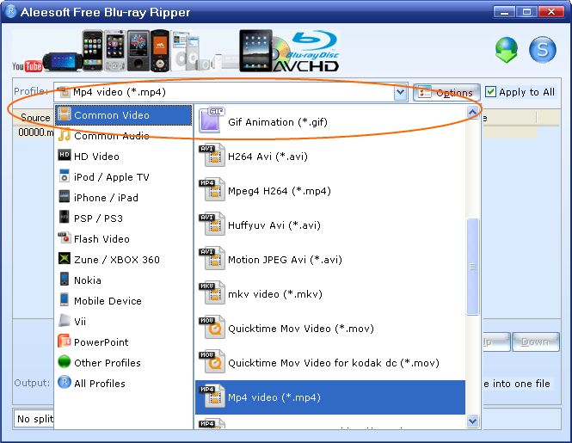The image size is (572, 443).
Task: Choose Gif Animation (*.gif) format
Action: (330, 122)
